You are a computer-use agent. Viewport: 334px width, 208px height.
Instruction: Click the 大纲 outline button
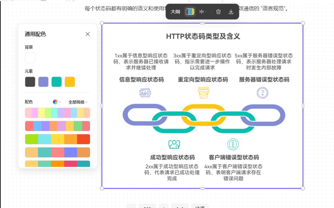[x=175, y=12]
